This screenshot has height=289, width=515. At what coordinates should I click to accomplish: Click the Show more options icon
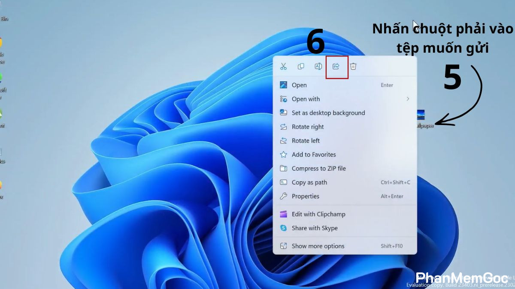point(283,246)
